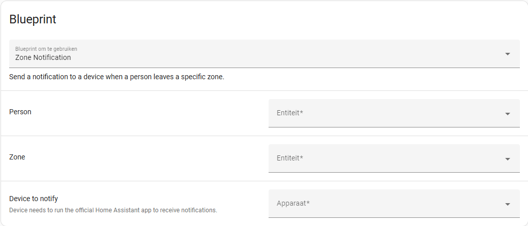The height and width of the screenshot is (226, 528).
Task: Click the Blueprint section heading
Action: click(32, 19)
